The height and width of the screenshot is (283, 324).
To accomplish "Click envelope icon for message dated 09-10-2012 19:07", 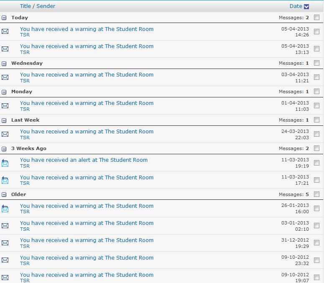I will [x=5, y=278].
